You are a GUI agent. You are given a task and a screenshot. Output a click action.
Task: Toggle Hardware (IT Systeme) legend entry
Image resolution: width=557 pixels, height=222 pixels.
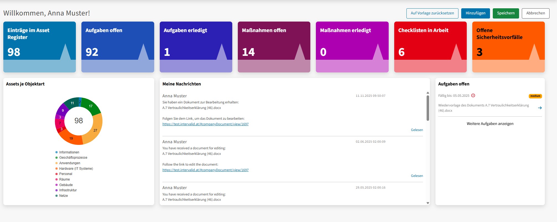76,169
